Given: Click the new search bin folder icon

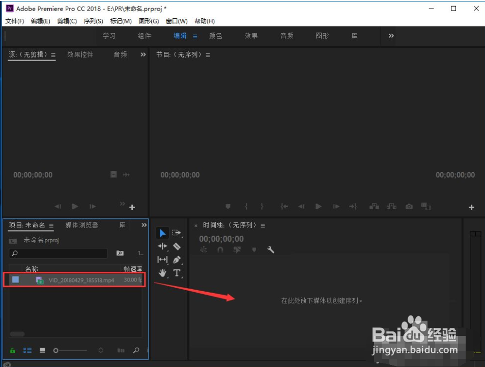Looking at the screenshot, I should (x=120, y=253).
